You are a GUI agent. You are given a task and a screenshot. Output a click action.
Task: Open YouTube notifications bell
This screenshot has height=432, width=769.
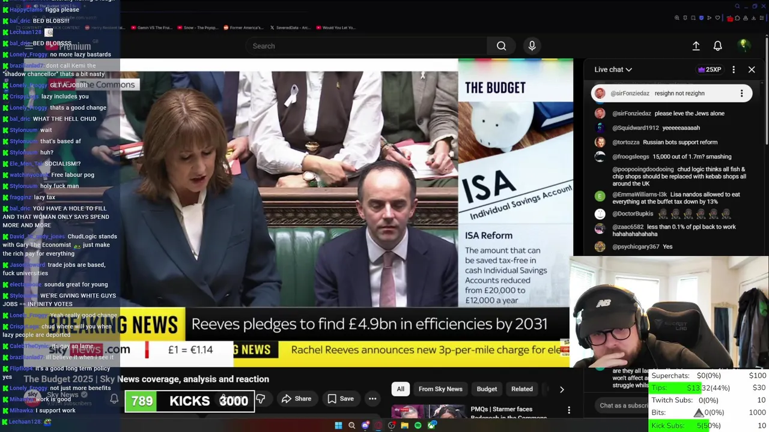718,46
